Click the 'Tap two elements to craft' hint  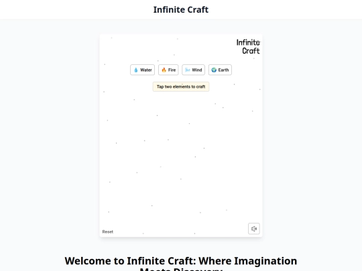click(x=181, y=86)
